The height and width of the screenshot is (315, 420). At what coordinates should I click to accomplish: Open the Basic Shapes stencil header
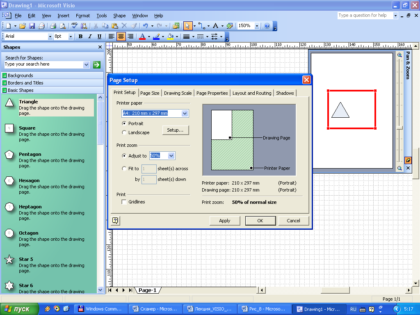pyautogui.click(x=52, y=90)
